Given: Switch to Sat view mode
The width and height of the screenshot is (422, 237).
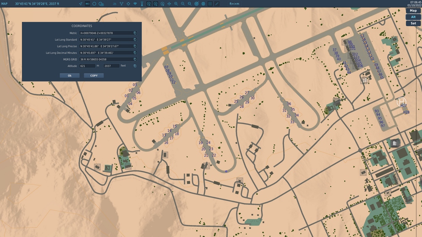Looking at the screenshot, I should coord(413,23).
